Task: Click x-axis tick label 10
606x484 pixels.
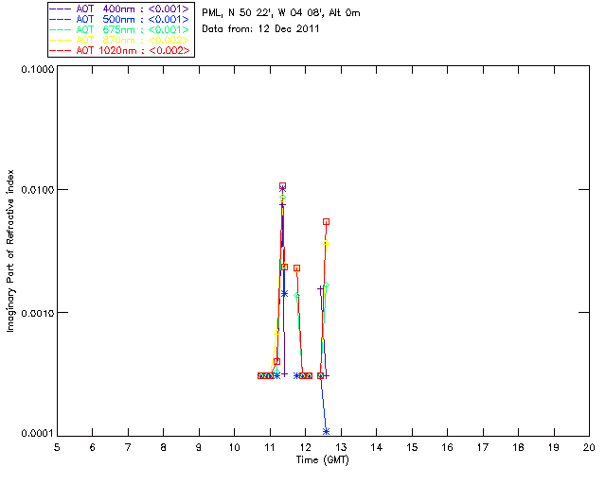Action: (234, 447)
